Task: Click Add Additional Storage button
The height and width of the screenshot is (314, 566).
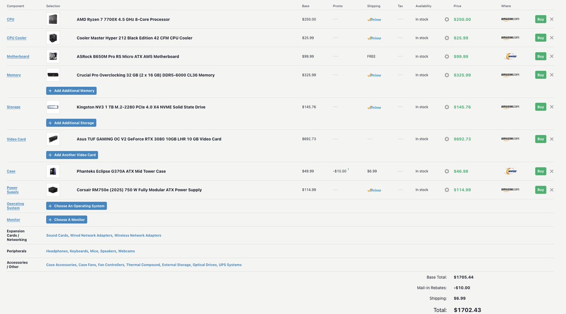Action: pos(71,123)
